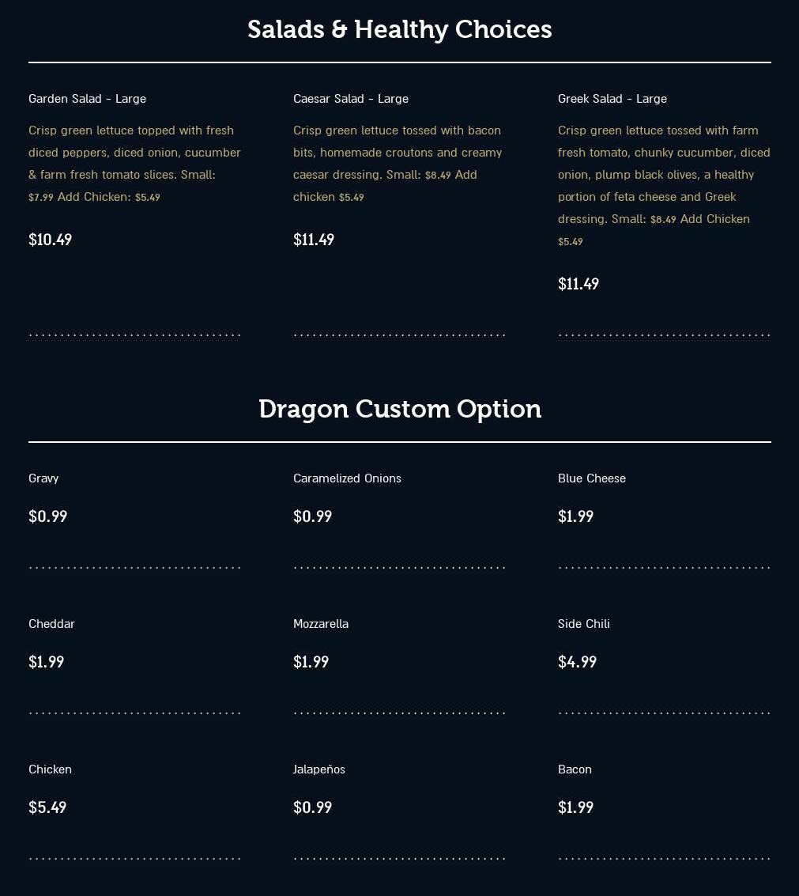Pick the Jalapeños option
This screenshot has width=799, height=896.
[x=318, y=769]
